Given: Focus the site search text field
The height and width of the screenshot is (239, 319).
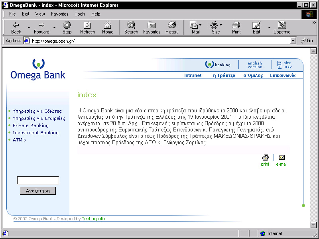Looking at the screenshot, I should pos(38,180).
